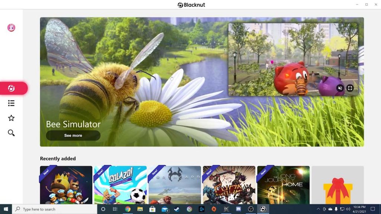The width and height of the screenshot is (381, 214).
Task: Open OBS Studio from the taskbar
Action: pyautogui.click(x=251, y=209)
